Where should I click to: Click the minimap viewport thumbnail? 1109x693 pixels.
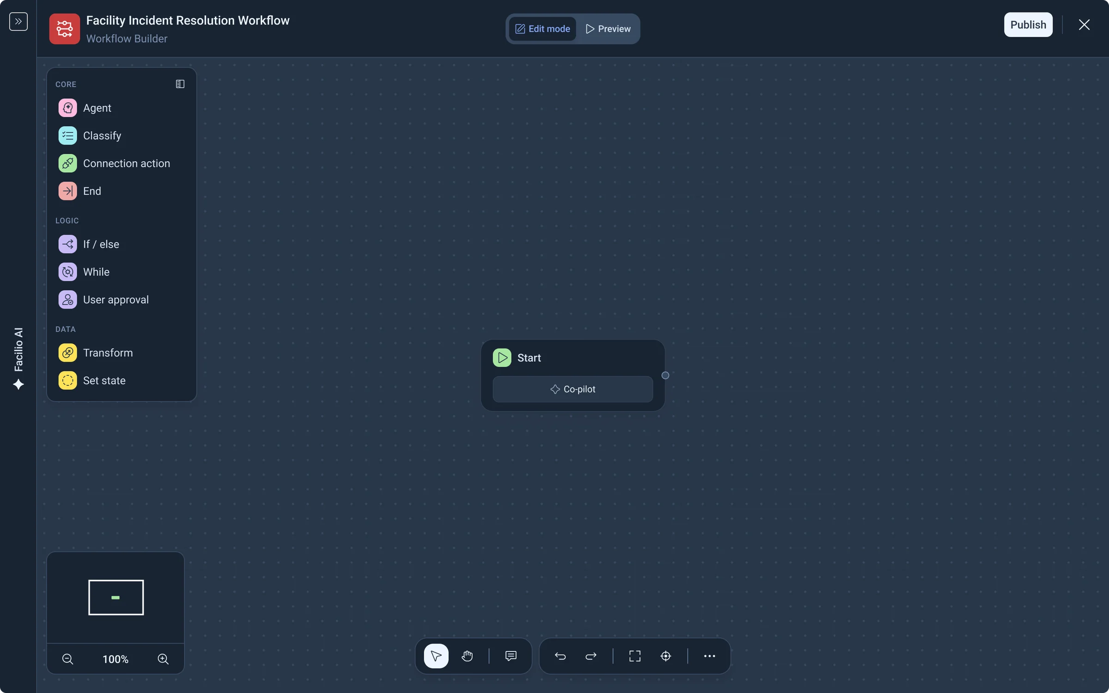(x=116, y=597)
